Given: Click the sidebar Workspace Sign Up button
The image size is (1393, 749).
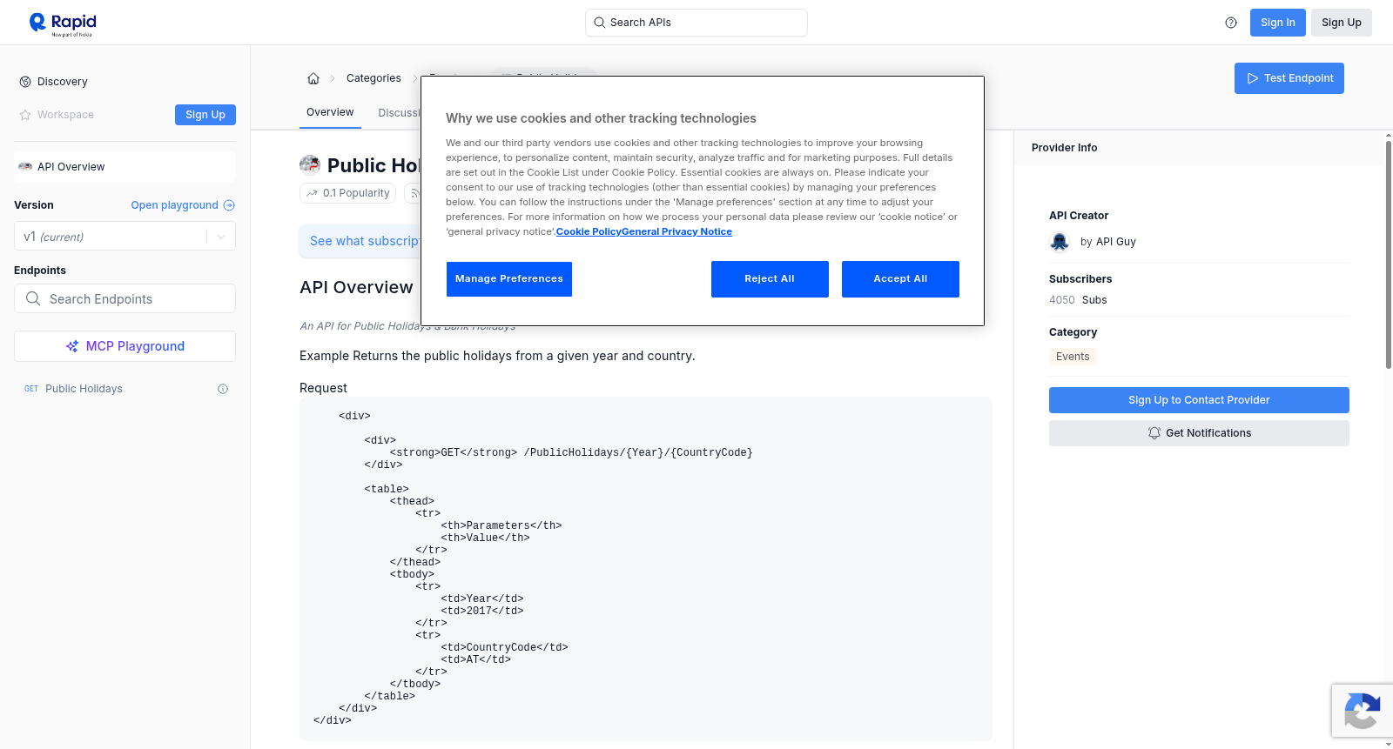Looking at the screenshot, I should tap(205, 115).
